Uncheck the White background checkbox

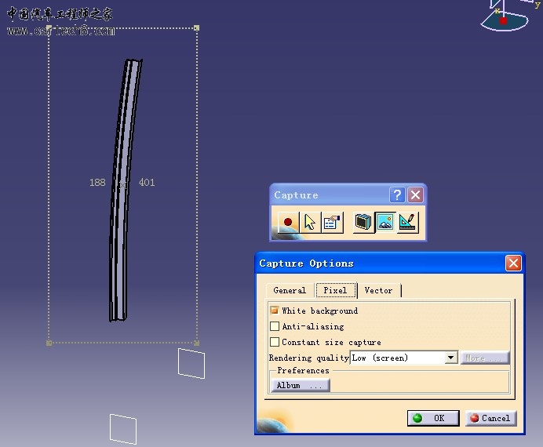point(275,311)
